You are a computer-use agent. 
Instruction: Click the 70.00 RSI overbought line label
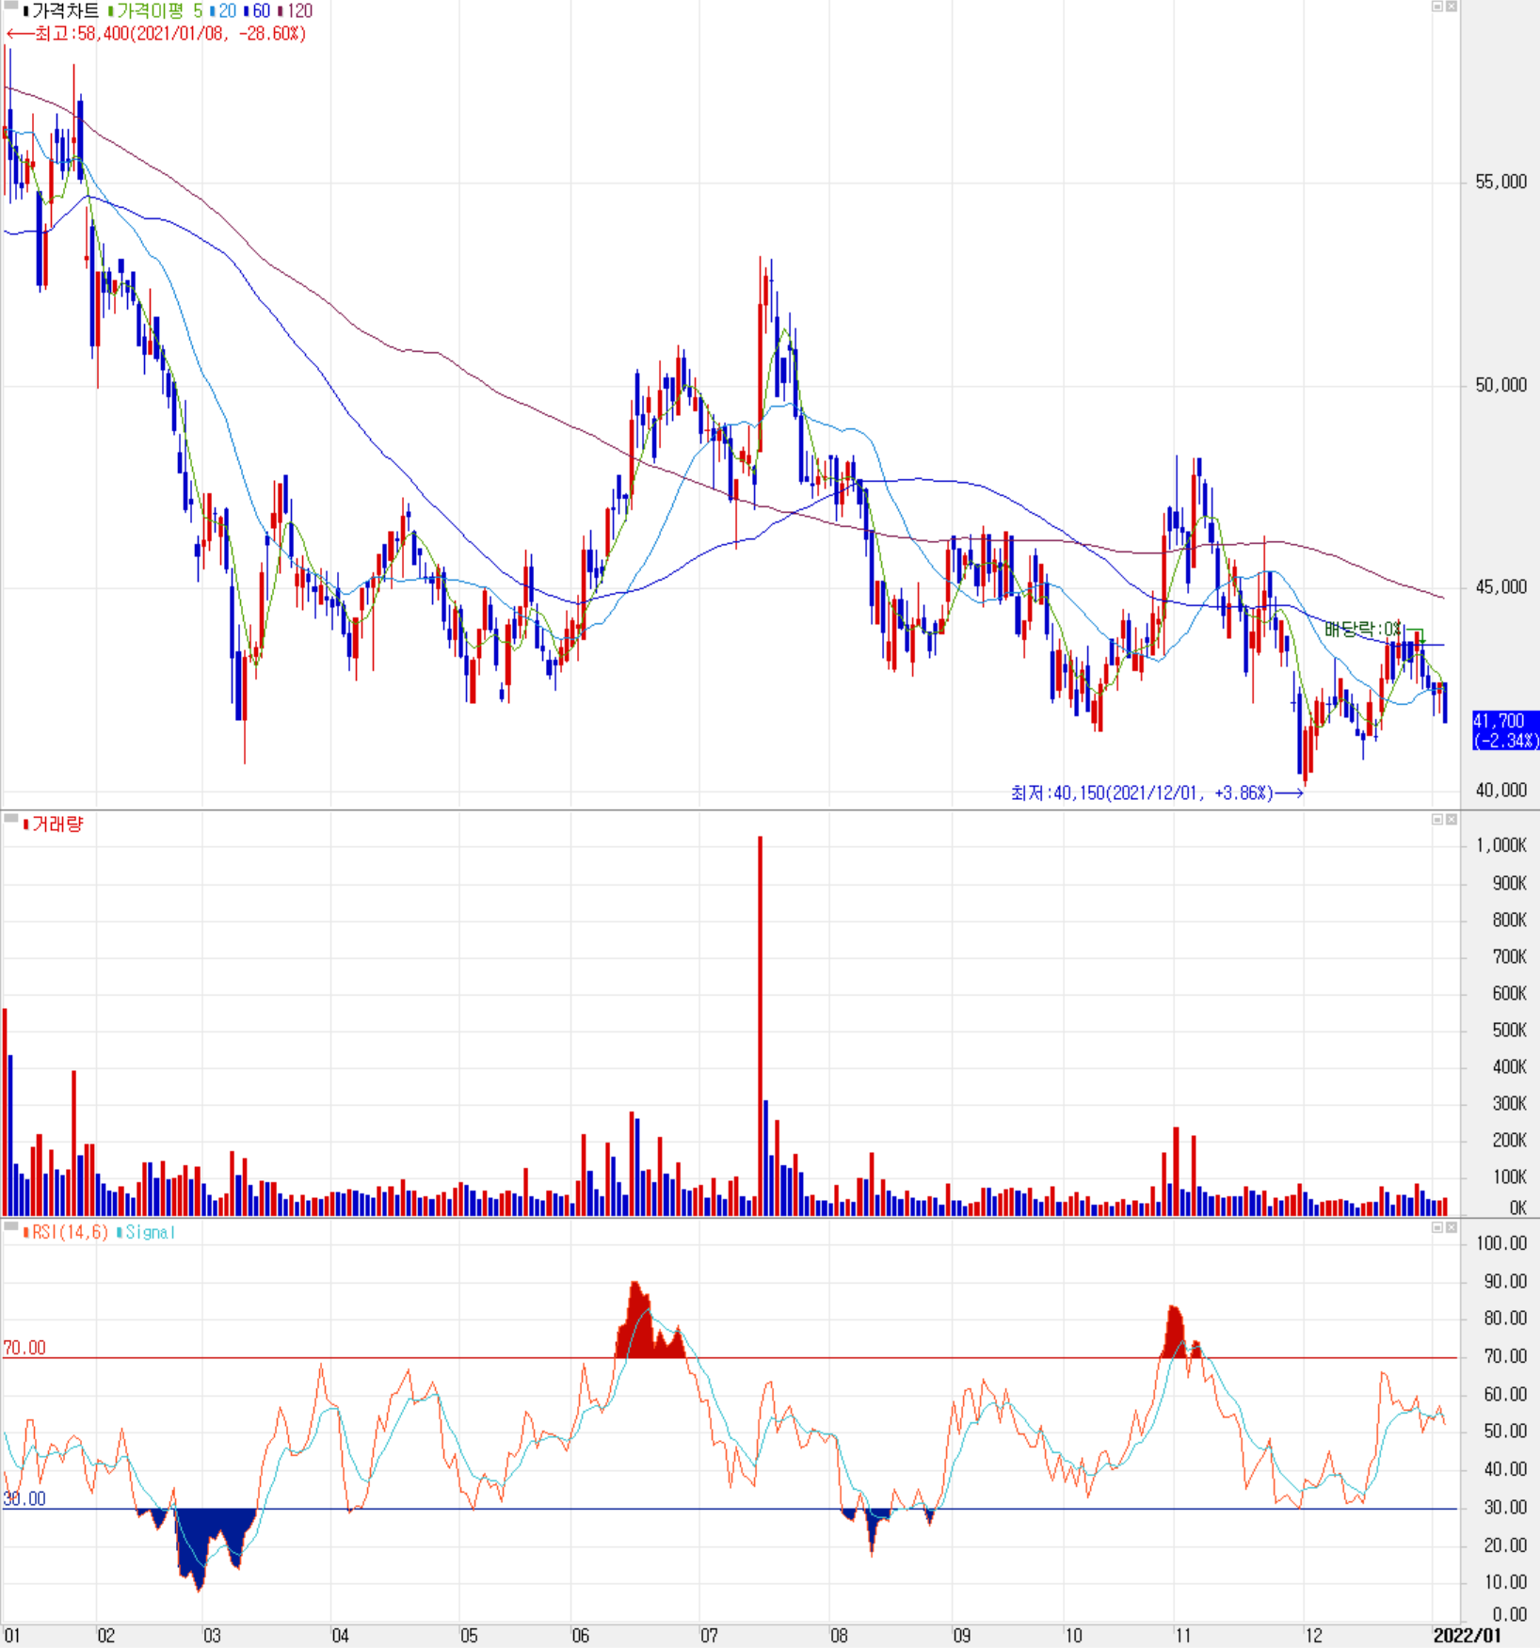(24, 1348)
